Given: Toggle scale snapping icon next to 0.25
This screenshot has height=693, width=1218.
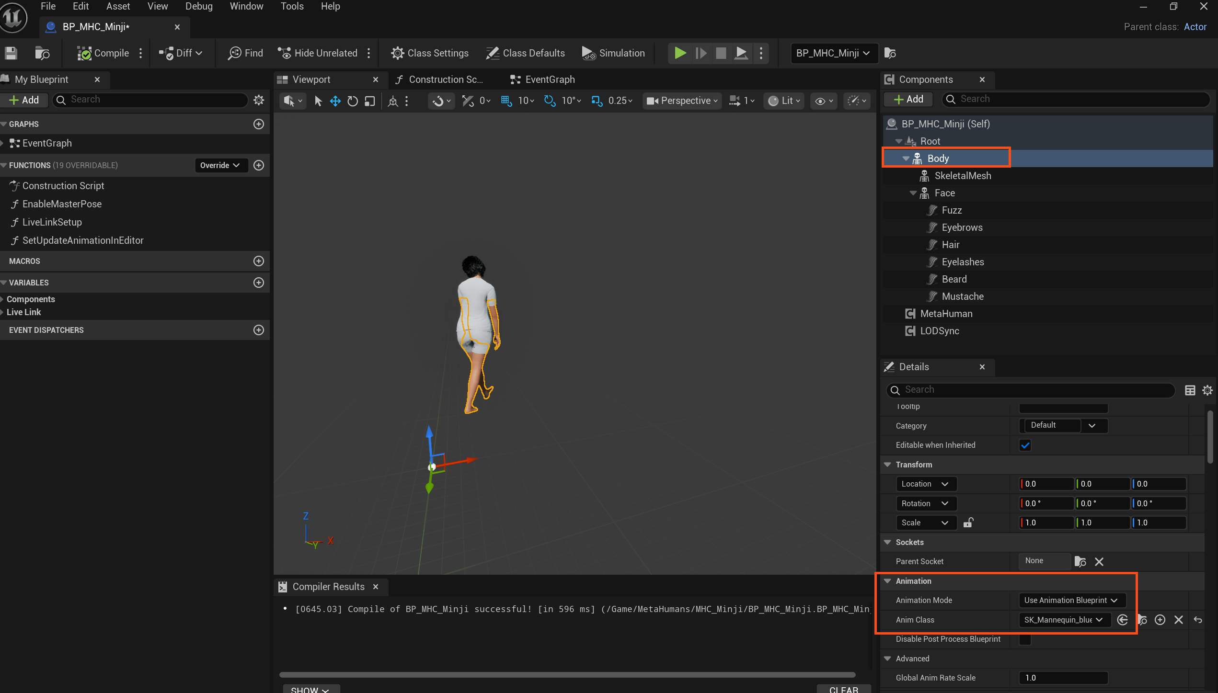Looking at the screenshot, I should click(597, 101).
